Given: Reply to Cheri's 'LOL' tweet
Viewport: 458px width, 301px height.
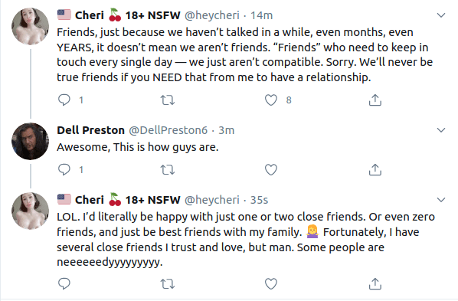Looking at the screenshot, I should coord(64,283).
